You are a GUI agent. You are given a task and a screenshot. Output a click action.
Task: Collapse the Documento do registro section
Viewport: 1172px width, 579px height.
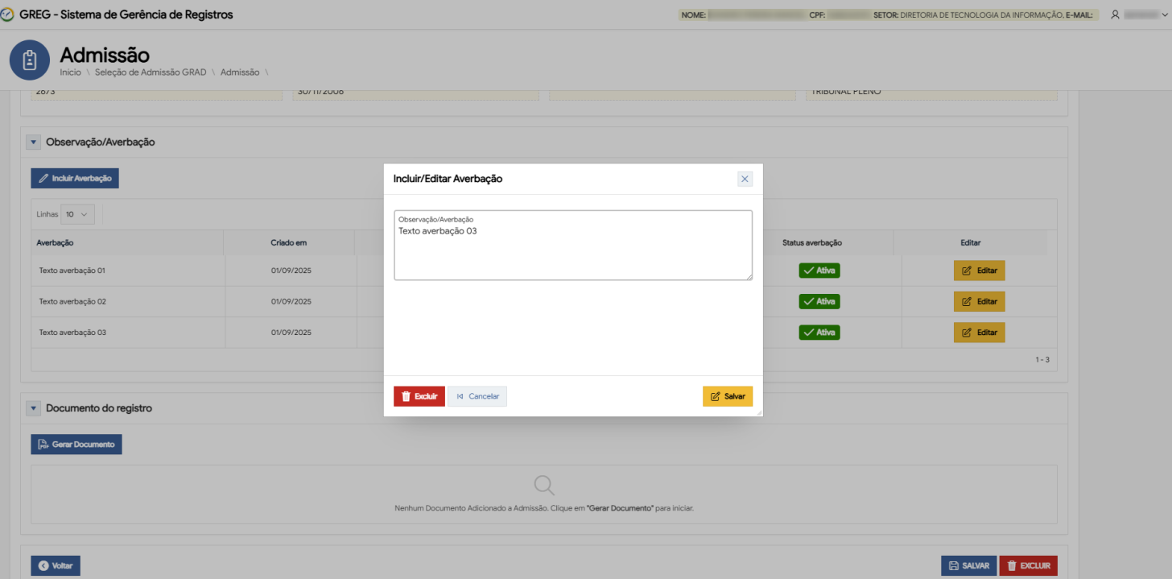34,408
